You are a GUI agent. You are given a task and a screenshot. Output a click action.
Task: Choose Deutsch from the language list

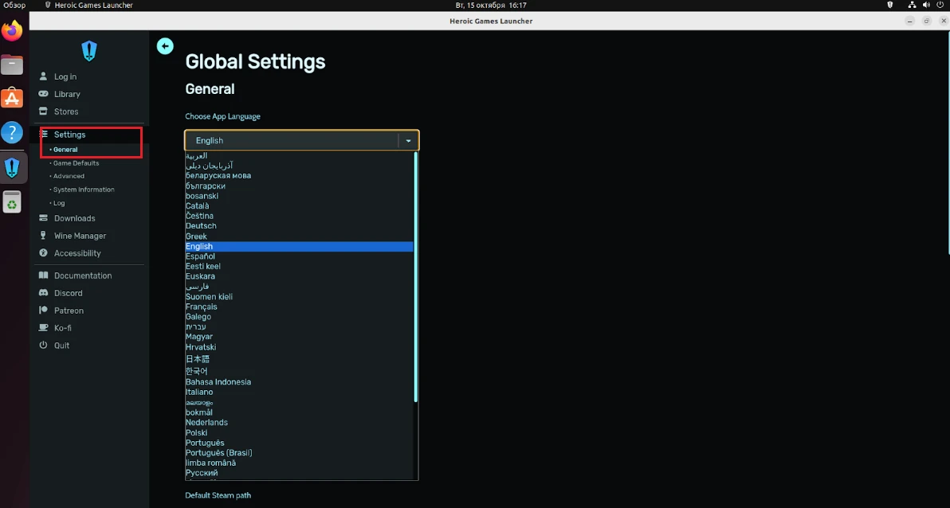(x=201, y=226)
